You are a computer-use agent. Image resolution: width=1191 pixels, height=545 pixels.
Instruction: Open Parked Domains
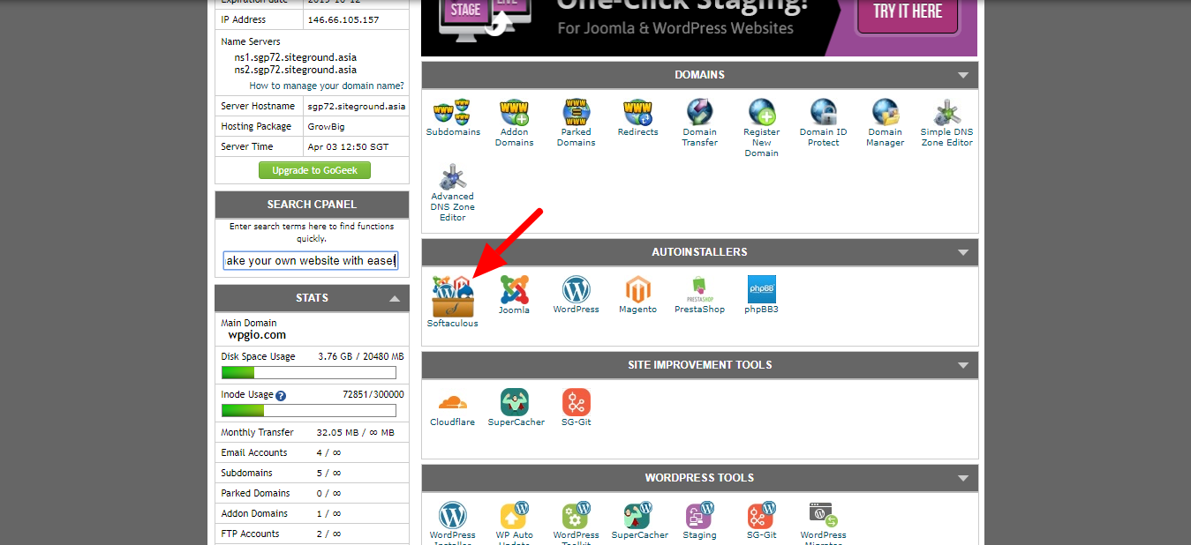point(577,111)
